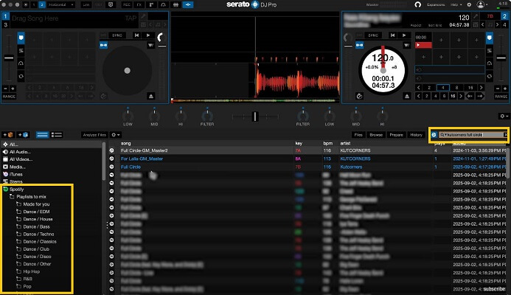Screen dimensions: 511x295
Task: Play the left deck
Action: click(148, 35)
